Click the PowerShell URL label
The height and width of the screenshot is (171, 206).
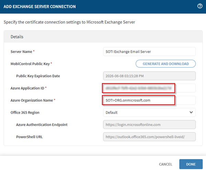[x=29, y=137]
